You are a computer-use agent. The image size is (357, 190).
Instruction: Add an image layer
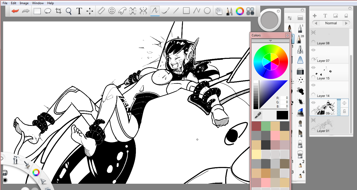point(336,16)
